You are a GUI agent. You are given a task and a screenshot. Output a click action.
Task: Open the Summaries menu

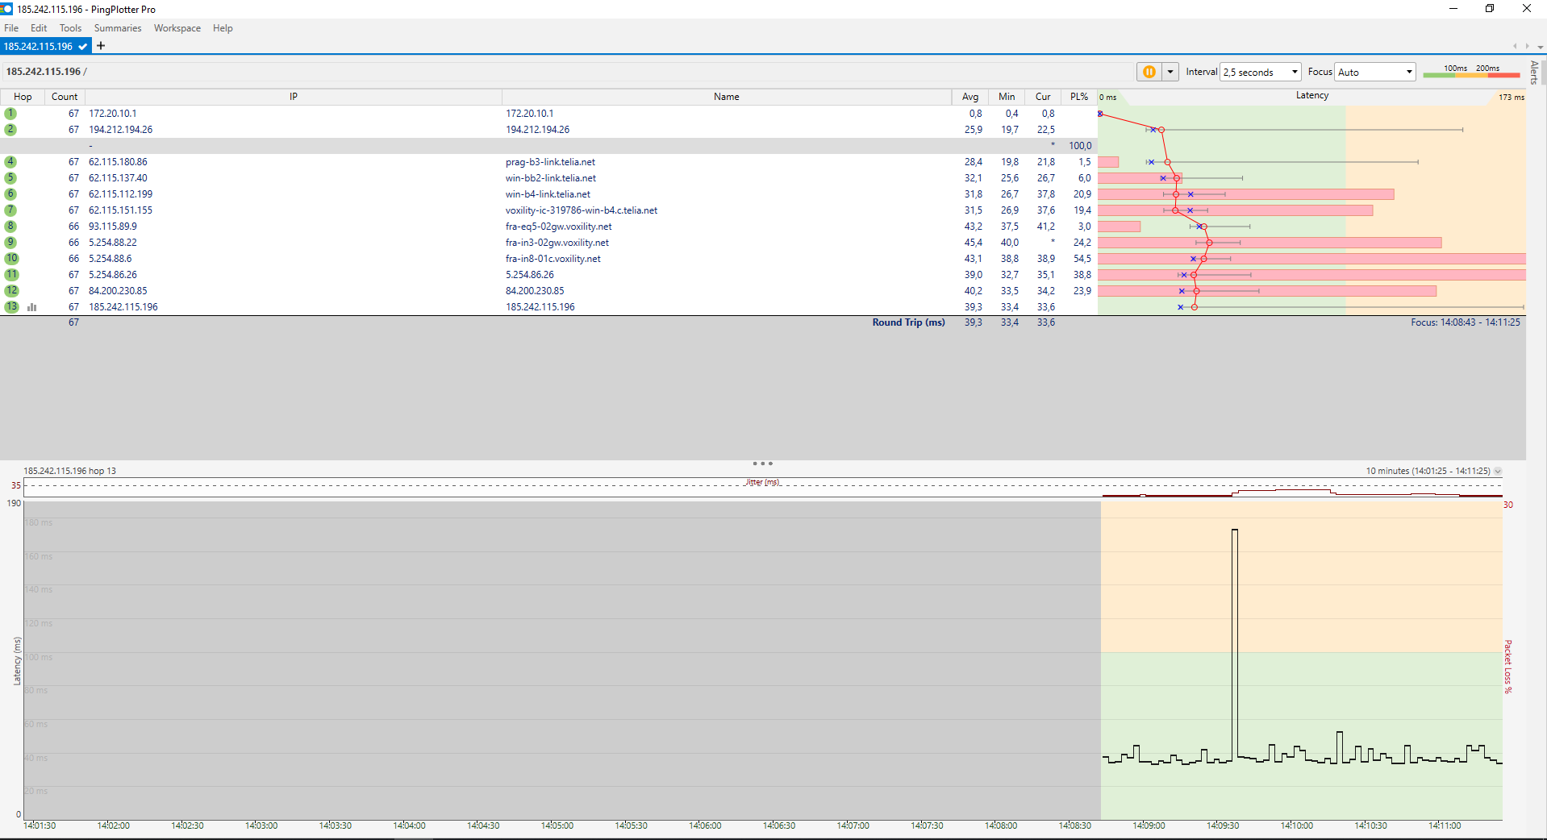(x=118, y=28)
